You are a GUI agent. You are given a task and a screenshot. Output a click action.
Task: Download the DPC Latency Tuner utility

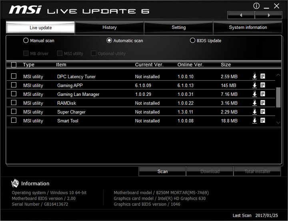tap(254, 76)
